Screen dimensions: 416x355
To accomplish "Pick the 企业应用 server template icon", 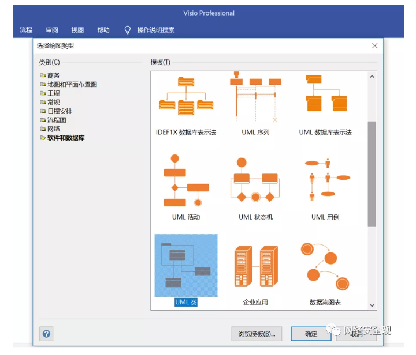I will [256, 266].
